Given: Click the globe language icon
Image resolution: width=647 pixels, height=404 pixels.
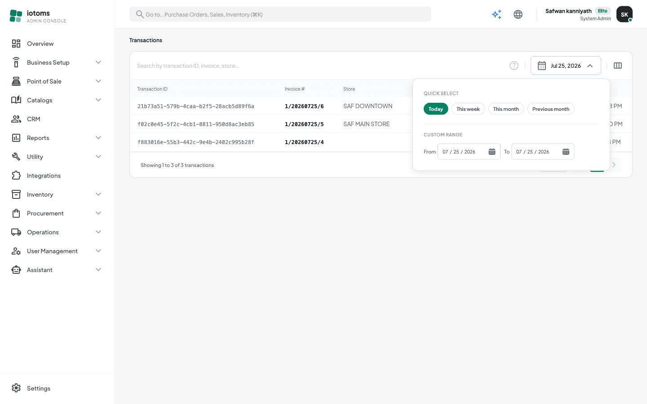Looking at the screenshot, I should (x=518, y=14).
